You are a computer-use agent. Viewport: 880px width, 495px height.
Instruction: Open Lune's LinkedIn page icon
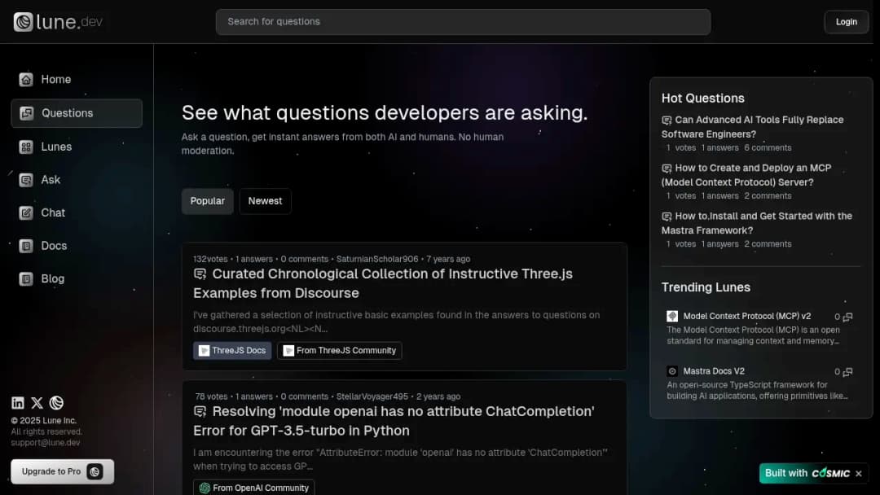[x=18, y=403]
